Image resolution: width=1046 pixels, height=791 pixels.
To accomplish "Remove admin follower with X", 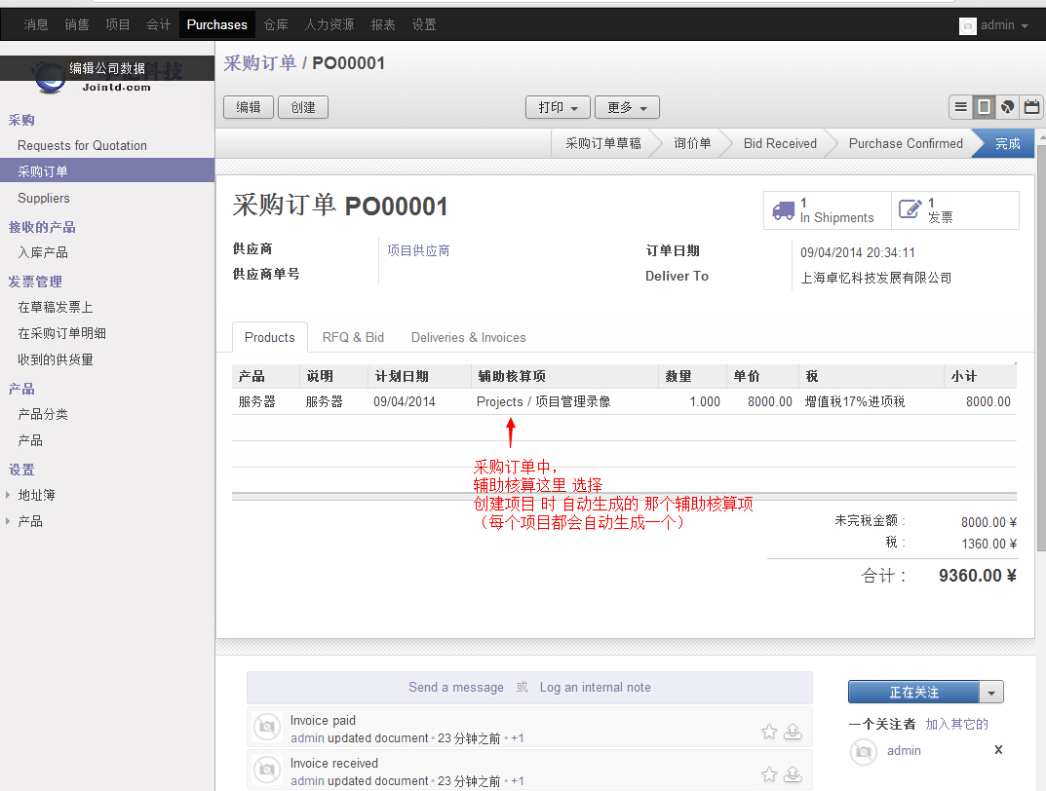I will point(998,750).
